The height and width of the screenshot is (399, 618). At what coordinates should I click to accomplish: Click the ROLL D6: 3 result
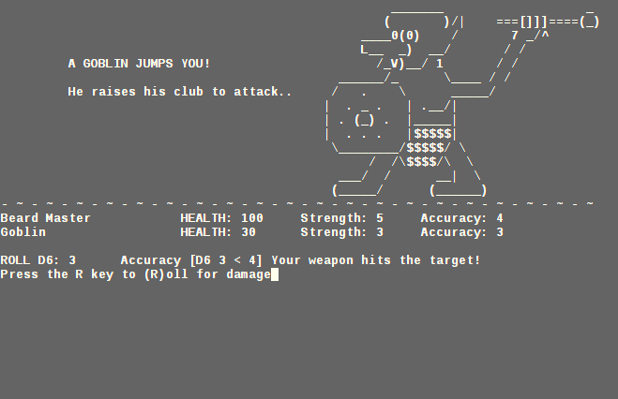click(38, 260)
